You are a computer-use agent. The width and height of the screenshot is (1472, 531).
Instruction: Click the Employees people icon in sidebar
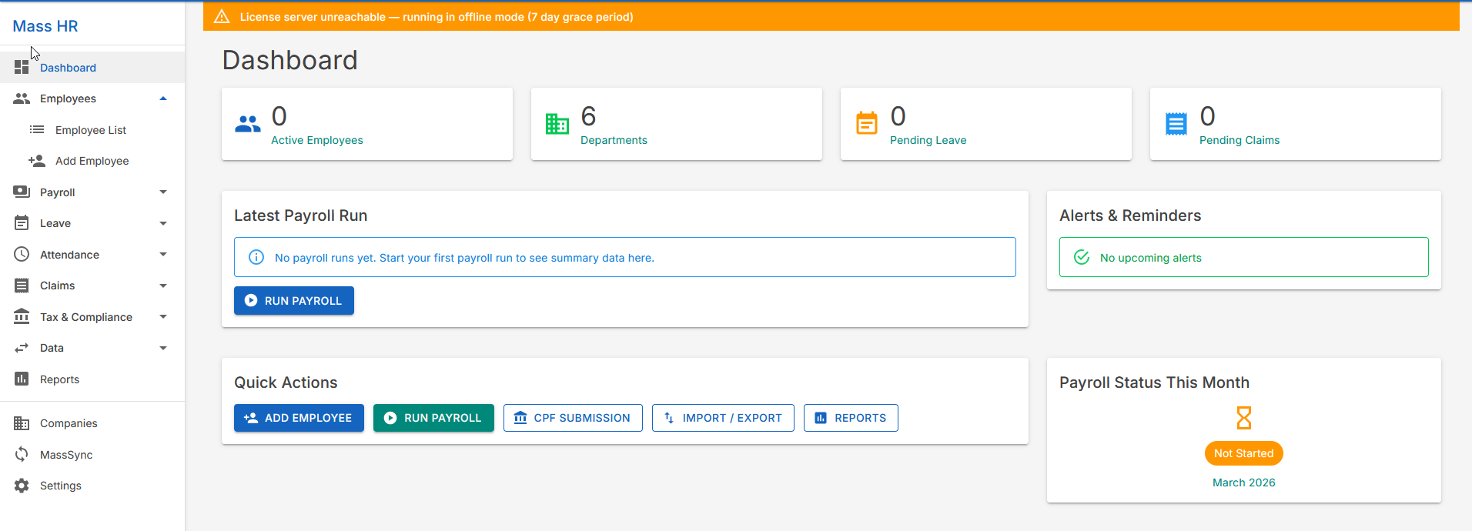point(22,99)
